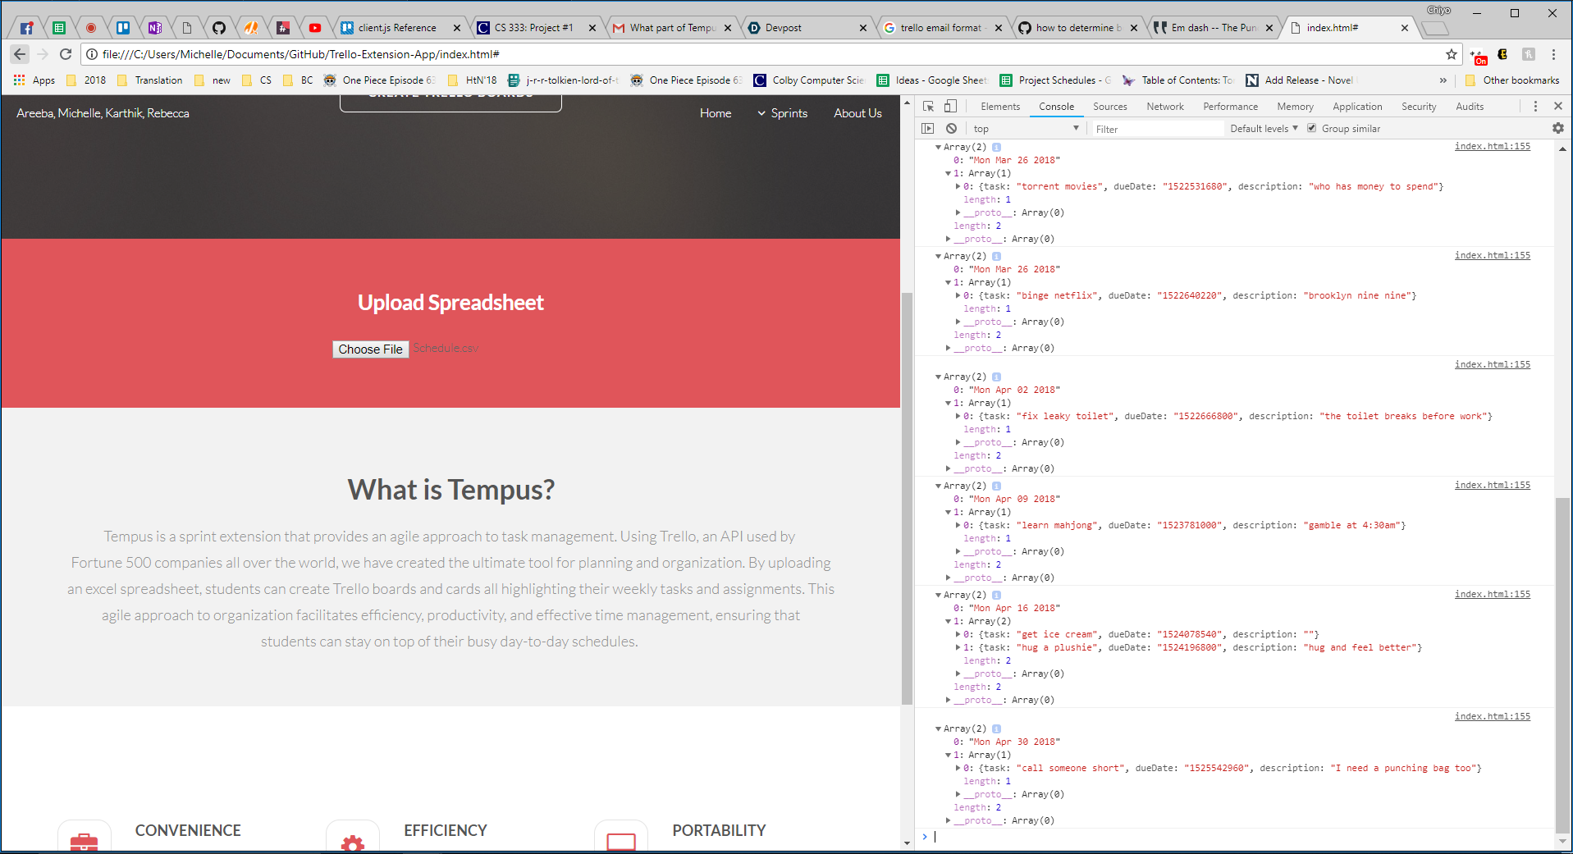
Task: Open the Security tab in DevTools
Action: pyautogui.click(x=1419, y=107)
